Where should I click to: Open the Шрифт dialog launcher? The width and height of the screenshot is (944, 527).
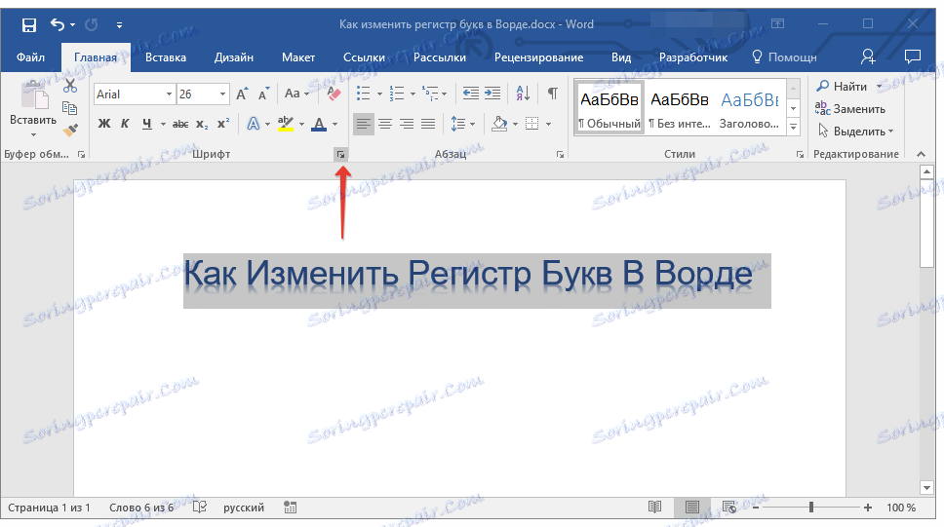click(x=340, y=155)
